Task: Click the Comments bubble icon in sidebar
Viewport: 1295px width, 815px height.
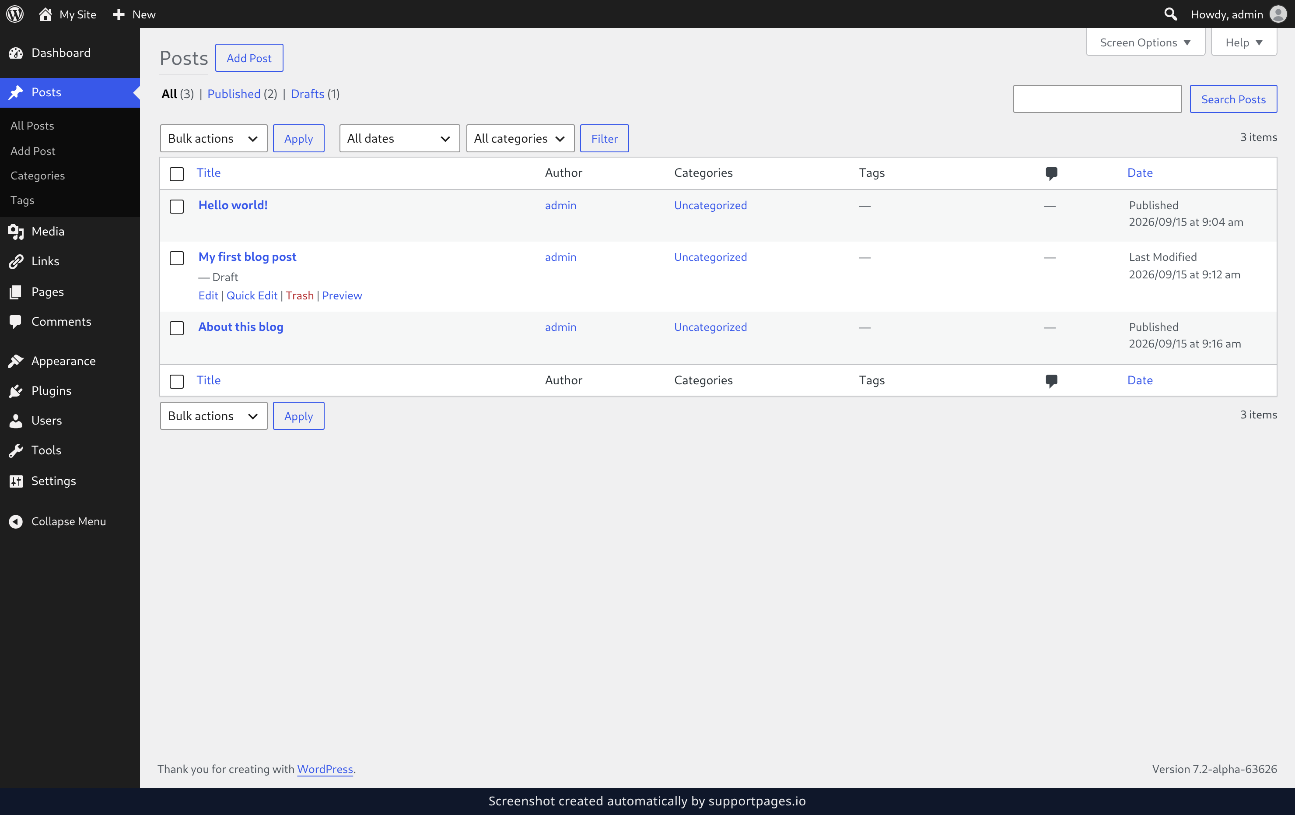Action: tap(16, 322)
